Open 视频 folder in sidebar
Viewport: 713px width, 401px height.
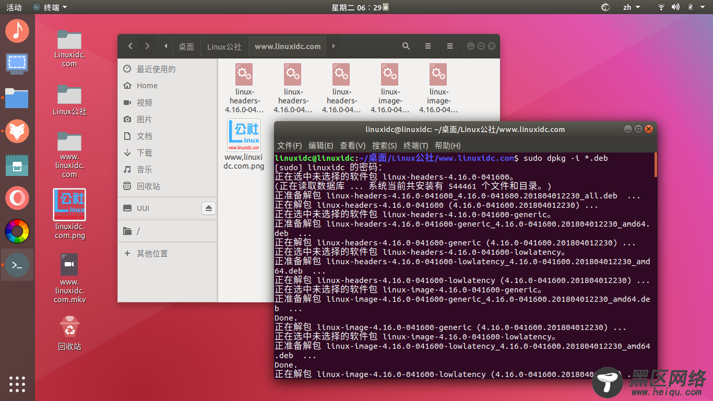[168, 102]
